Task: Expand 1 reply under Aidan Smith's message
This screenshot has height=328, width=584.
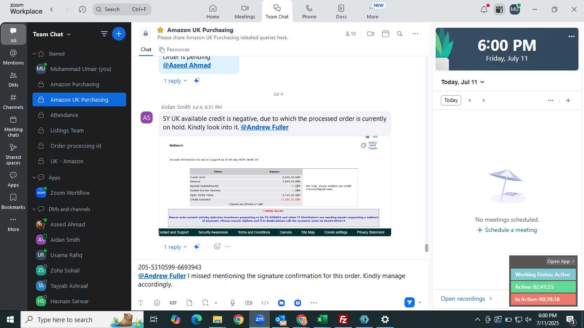Action: click(x=175, y=247)
